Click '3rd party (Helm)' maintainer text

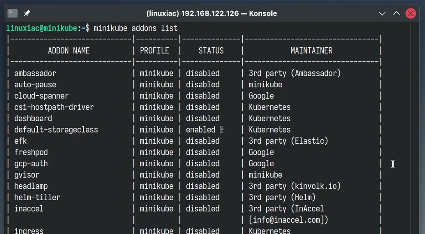[282, 198]
